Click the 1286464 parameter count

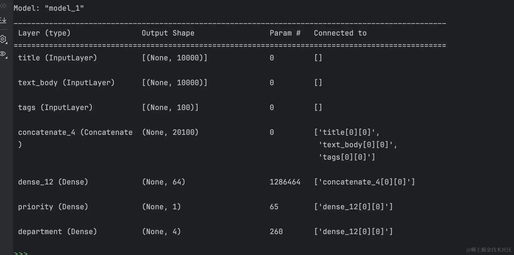[x=285, y=182]
